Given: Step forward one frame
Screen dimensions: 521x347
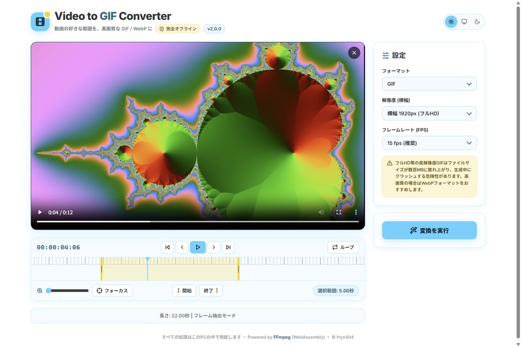Looking at the screenshot, I should click(x=214, y=247).
